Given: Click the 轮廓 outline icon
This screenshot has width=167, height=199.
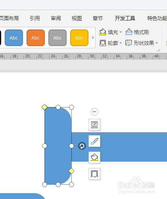Looking at the screenshot, I should coord(103,43).
